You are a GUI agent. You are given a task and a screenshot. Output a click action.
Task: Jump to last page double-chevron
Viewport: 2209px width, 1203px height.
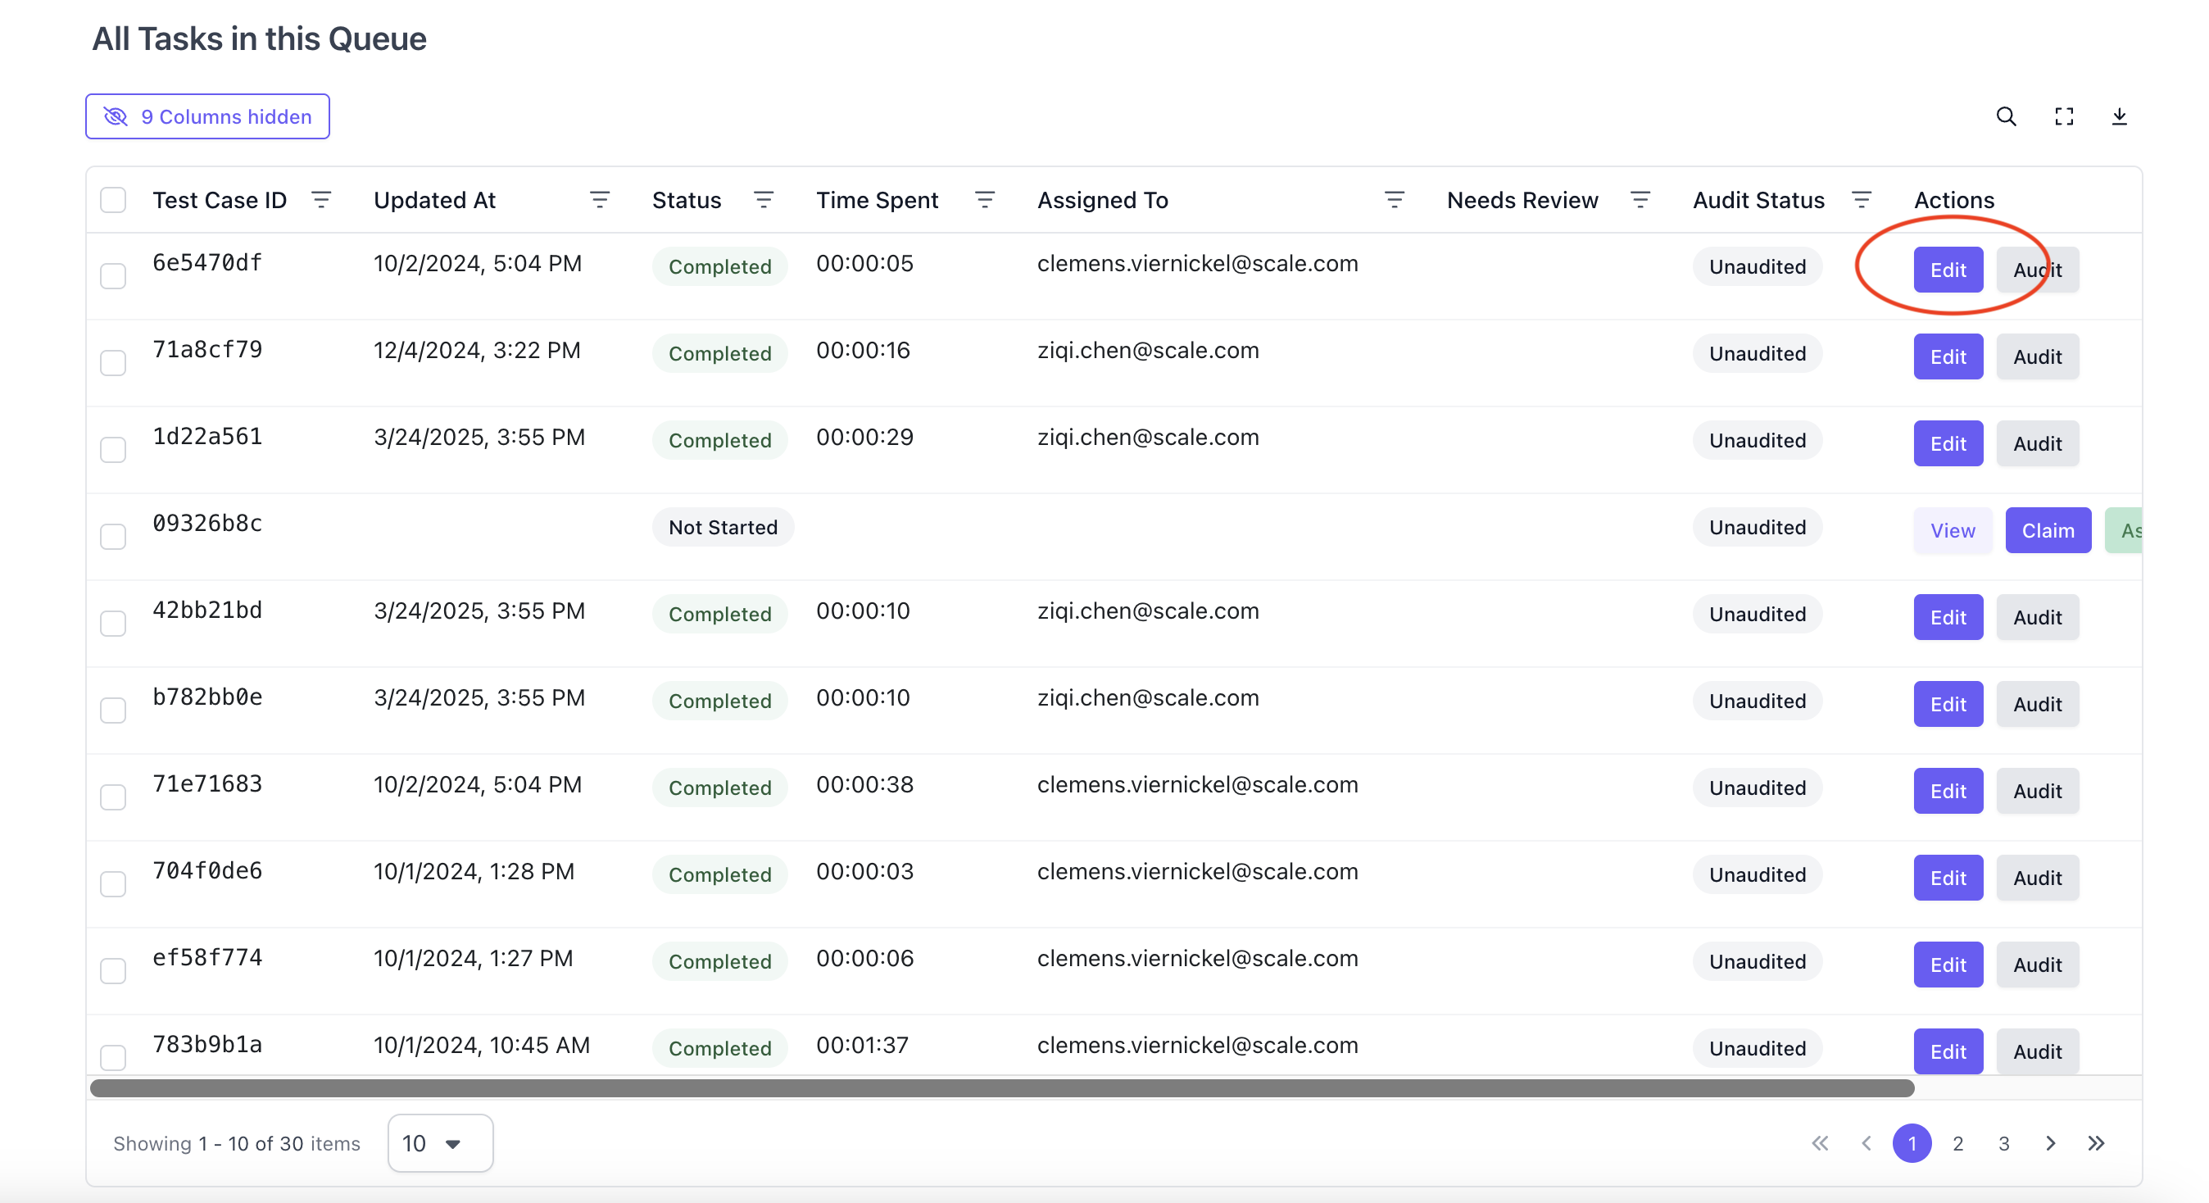(x=2096, y=1143)
